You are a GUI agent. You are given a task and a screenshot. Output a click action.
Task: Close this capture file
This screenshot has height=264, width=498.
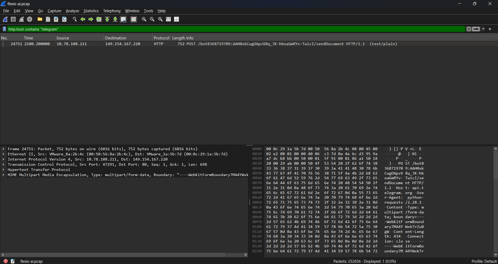[x=56, y=19]
